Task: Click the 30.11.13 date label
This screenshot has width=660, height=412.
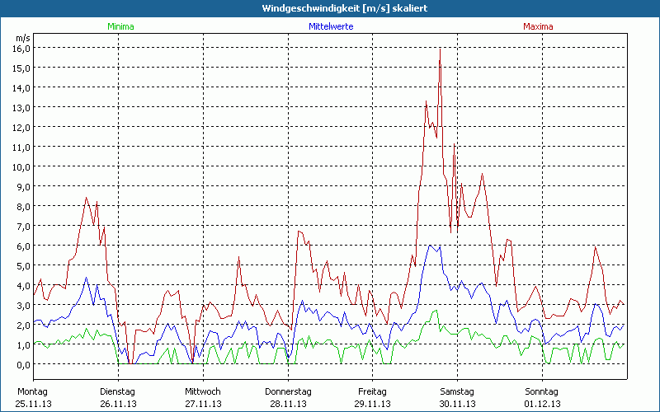Action: click(x=458, y=404)
